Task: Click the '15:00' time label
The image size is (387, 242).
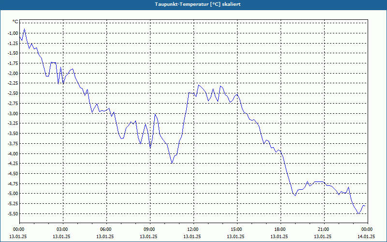Action: (x=237, y=229)
